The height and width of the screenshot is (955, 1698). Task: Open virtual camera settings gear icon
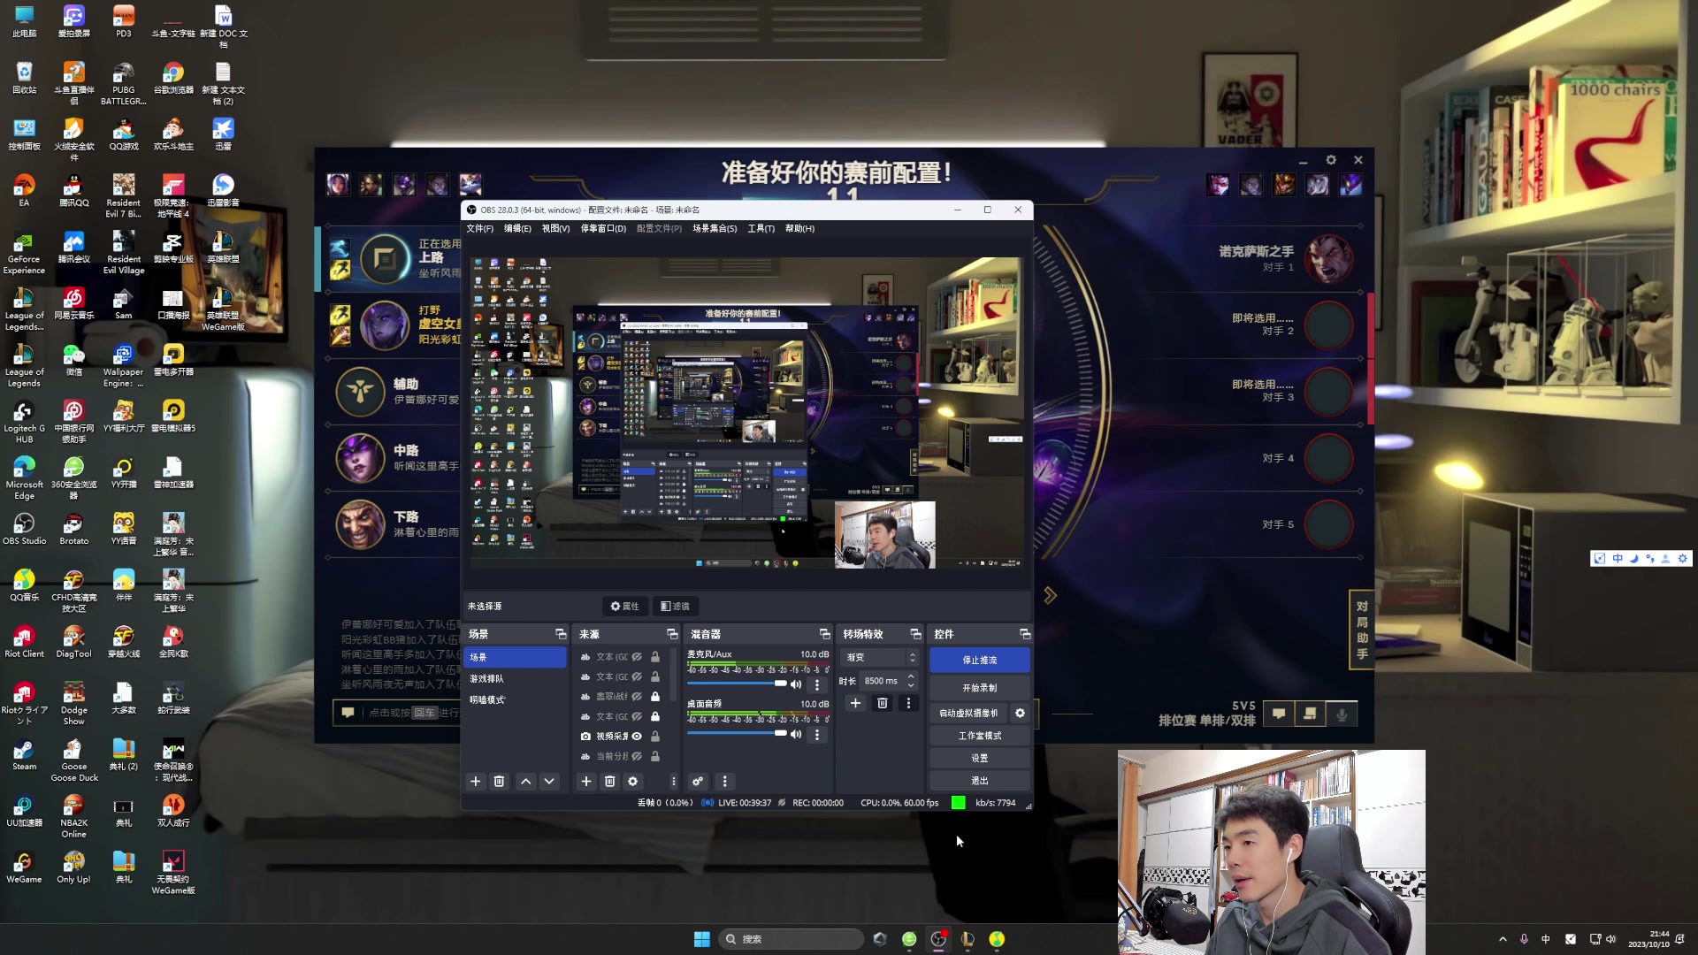1020,714
